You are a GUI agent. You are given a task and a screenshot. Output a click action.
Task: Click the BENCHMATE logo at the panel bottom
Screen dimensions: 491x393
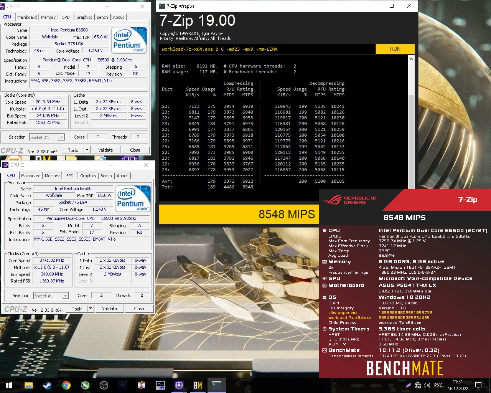pos(405,368)
